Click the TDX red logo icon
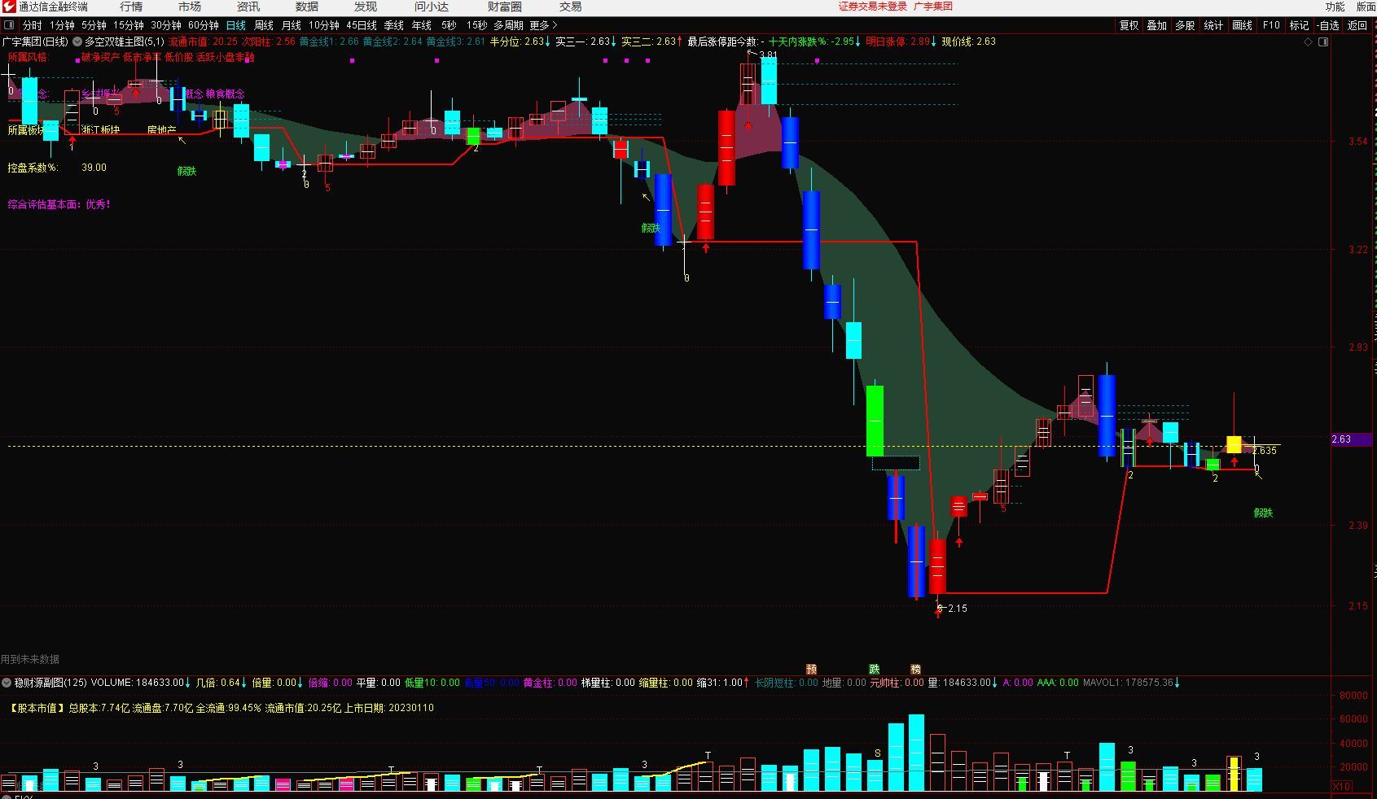Viewport: 1377px width, 799px height. coord(9,7)
